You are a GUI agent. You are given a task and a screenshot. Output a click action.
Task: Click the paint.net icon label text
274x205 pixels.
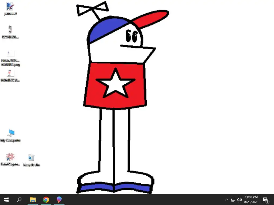click(10, 13)
